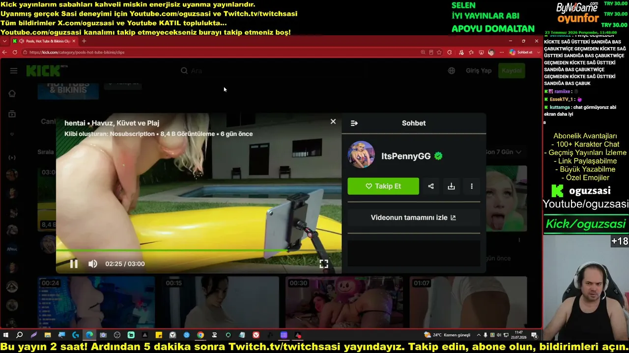Open the weather widget showing 24°C

[447, 335]
